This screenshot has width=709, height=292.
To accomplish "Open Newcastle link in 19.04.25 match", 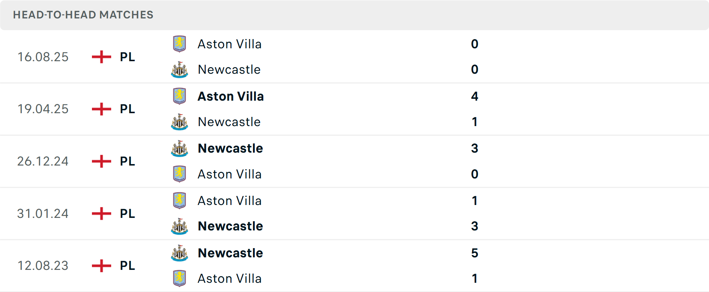I will click(x=229, y=122).
